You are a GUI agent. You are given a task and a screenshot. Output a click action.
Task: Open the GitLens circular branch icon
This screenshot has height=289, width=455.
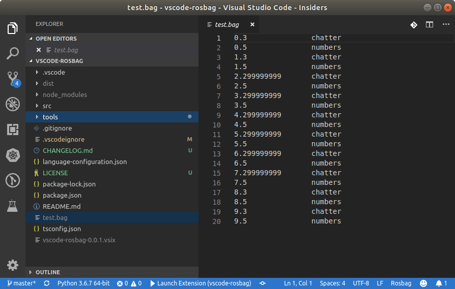click(x=13, y=180)
